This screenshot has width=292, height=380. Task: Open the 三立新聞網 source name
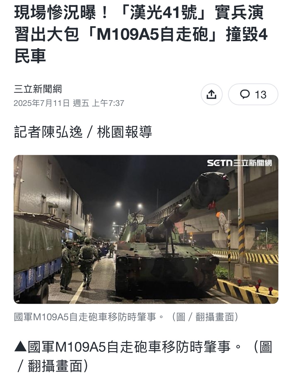[38, 89]
